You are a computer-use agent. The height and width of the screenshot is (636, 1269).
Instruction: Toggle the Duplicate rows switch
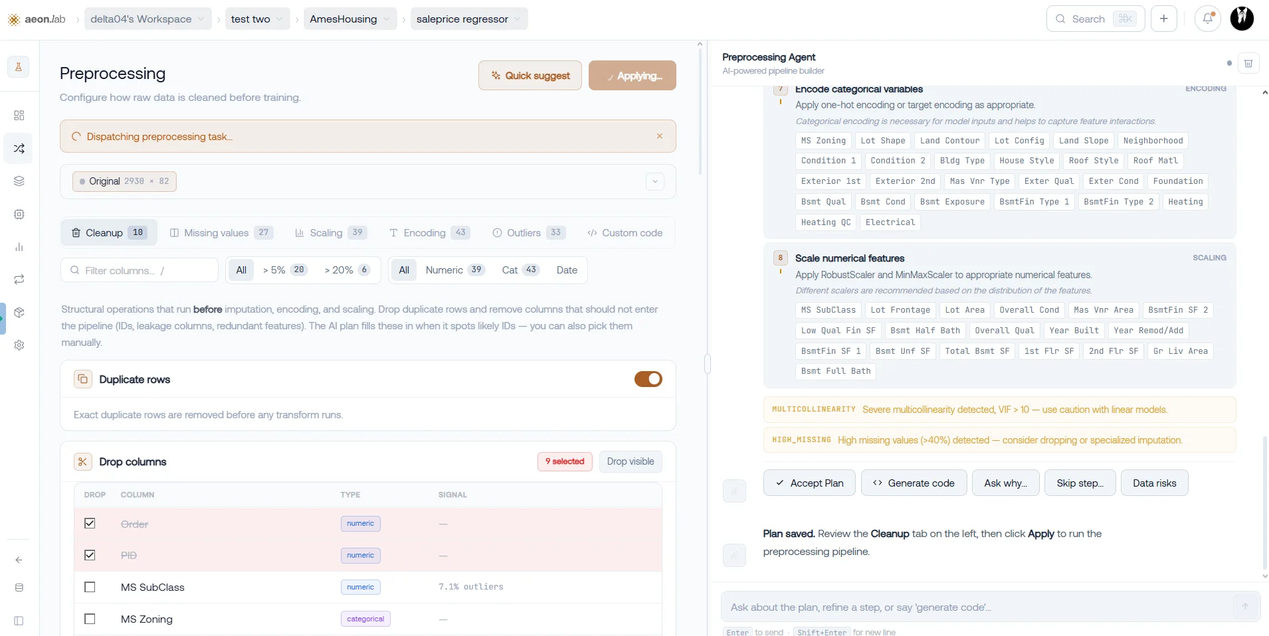[648, 379]
